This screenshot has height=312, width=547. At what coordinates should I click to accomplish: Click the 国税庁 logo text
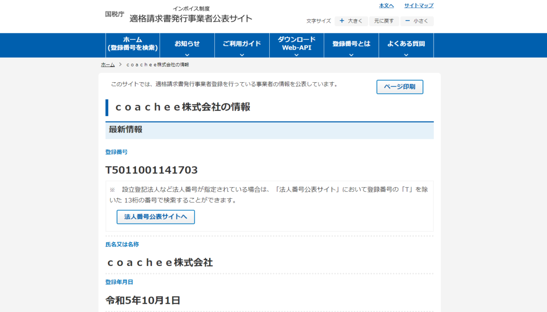click(x=114, y=14)
